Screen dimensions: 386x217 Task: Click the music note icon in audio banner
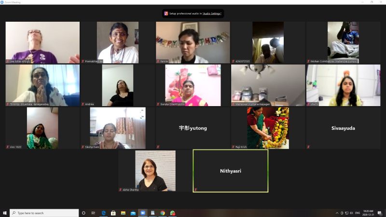166,14
